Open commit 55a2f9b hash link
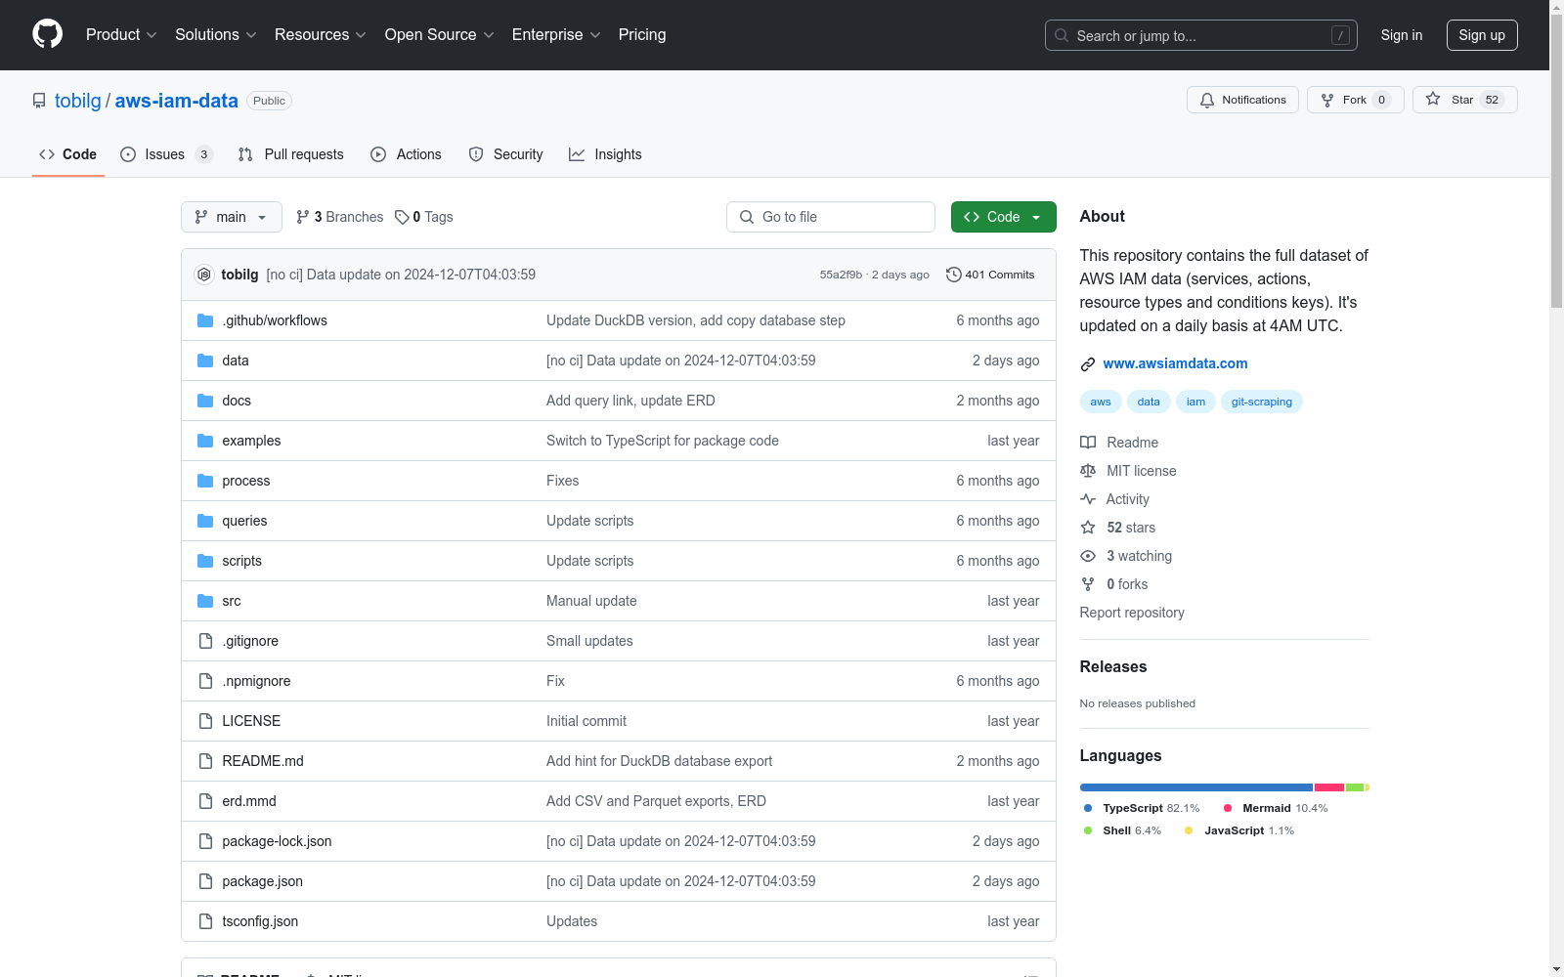Image resolution: width=1564 pixels, height=977 pixels. pos(841,275)
